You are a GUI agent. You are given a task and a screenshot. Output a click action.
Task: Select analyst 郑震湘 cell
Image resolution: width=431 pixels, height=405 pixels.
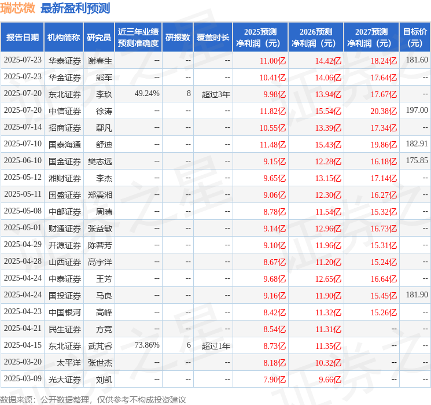point(100,195)
